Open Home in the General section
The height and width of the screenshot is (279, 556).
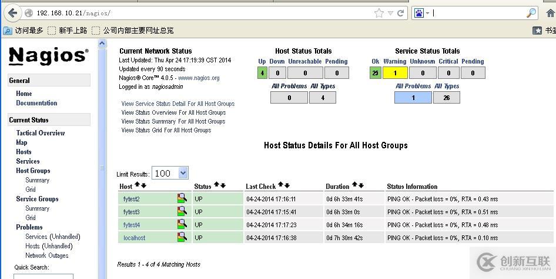(x=24, y=94)
